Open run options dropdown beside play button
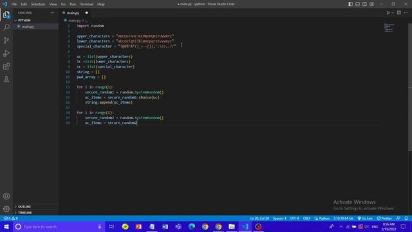The image size is (412, 232). tap(393, 13)
